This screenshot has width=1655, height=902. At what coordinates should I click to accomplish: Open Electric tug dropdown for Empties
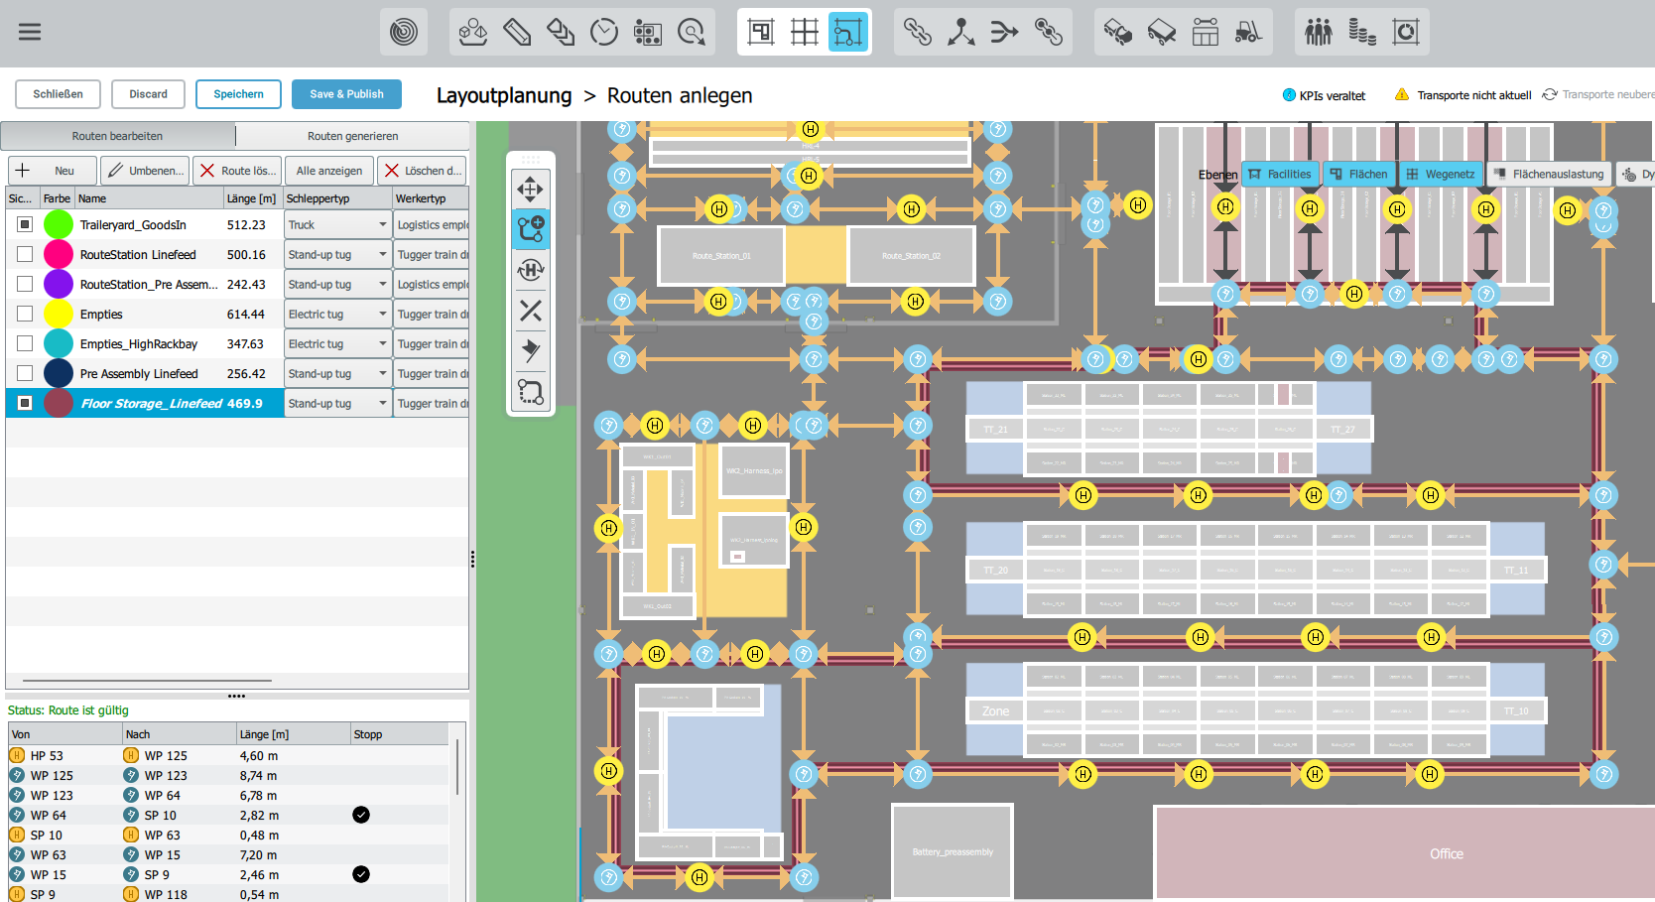(x=338, y=315)
